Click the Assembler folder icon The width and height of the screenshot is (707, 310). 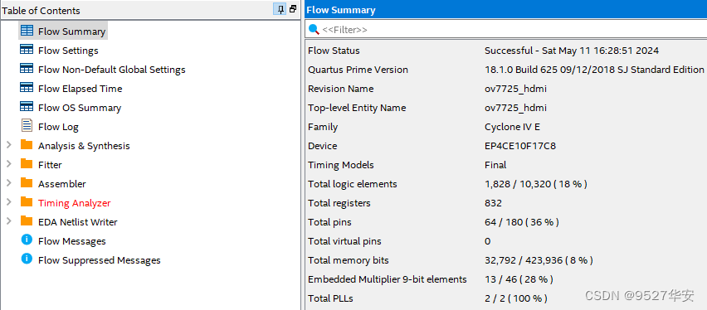27,182
